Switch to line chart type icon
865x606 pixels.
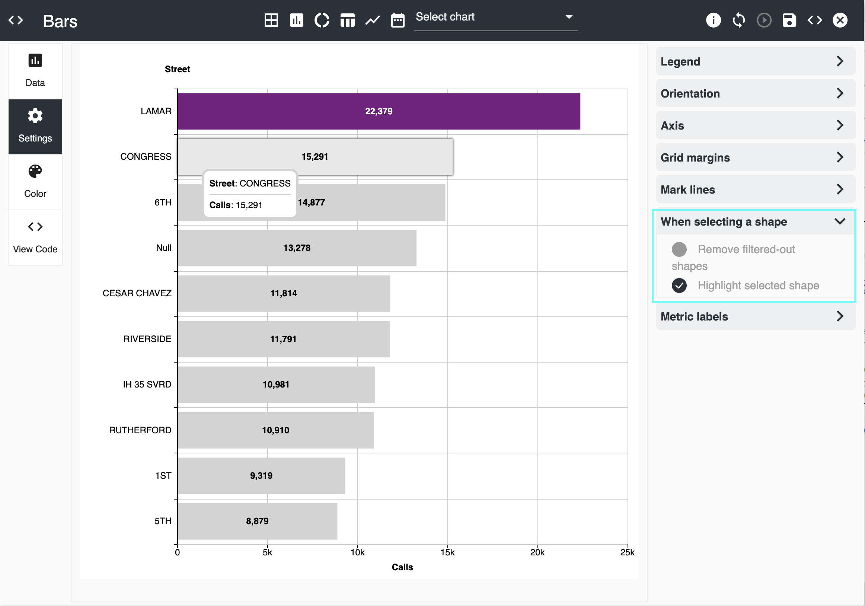pos(372,20)
